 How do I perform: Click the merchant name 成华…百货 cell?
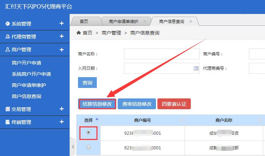pos(224,133)
